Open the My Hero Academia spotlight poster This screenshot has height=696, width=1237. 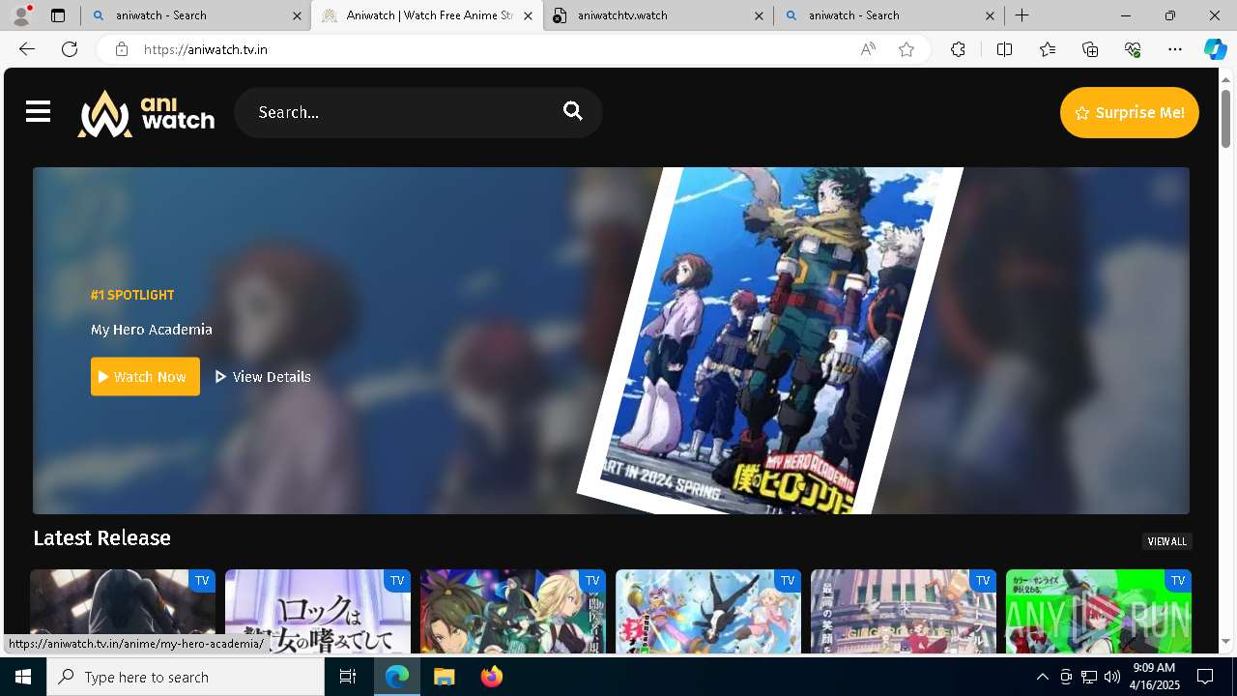770,340
